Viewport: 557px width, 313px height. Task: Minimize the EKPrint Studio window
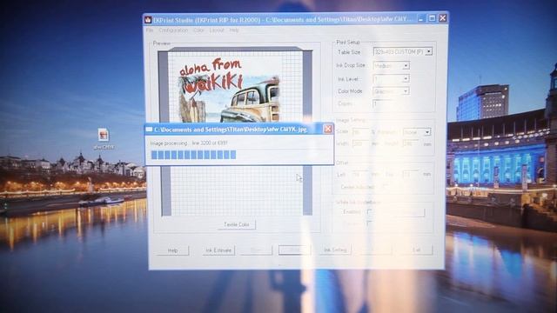point(421,18)
